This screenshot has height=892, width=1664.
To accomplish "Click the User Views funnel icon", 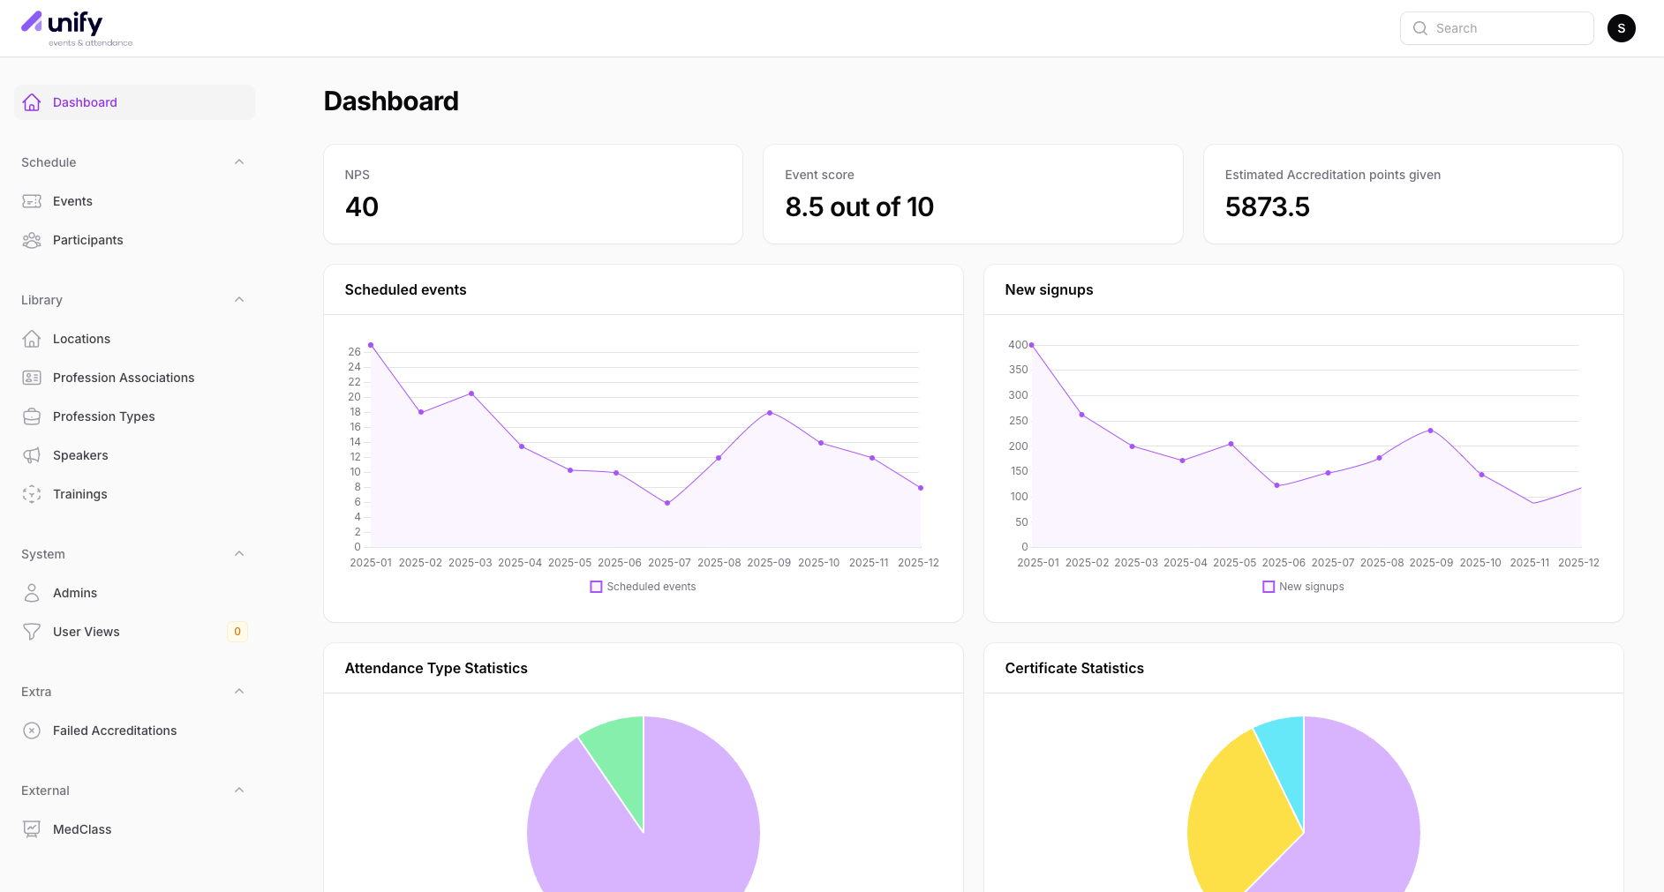I will coord(32,632).
